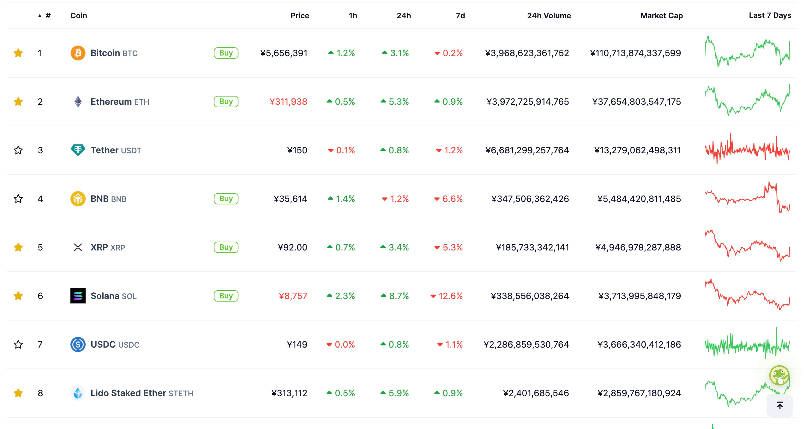Click XRP price ¥92.00
Screen dimensions: 806x429
(292, 247)
